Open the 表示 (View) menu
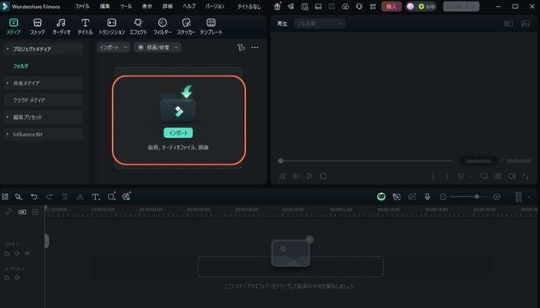 pyautogui.click(x=147, y=6)
